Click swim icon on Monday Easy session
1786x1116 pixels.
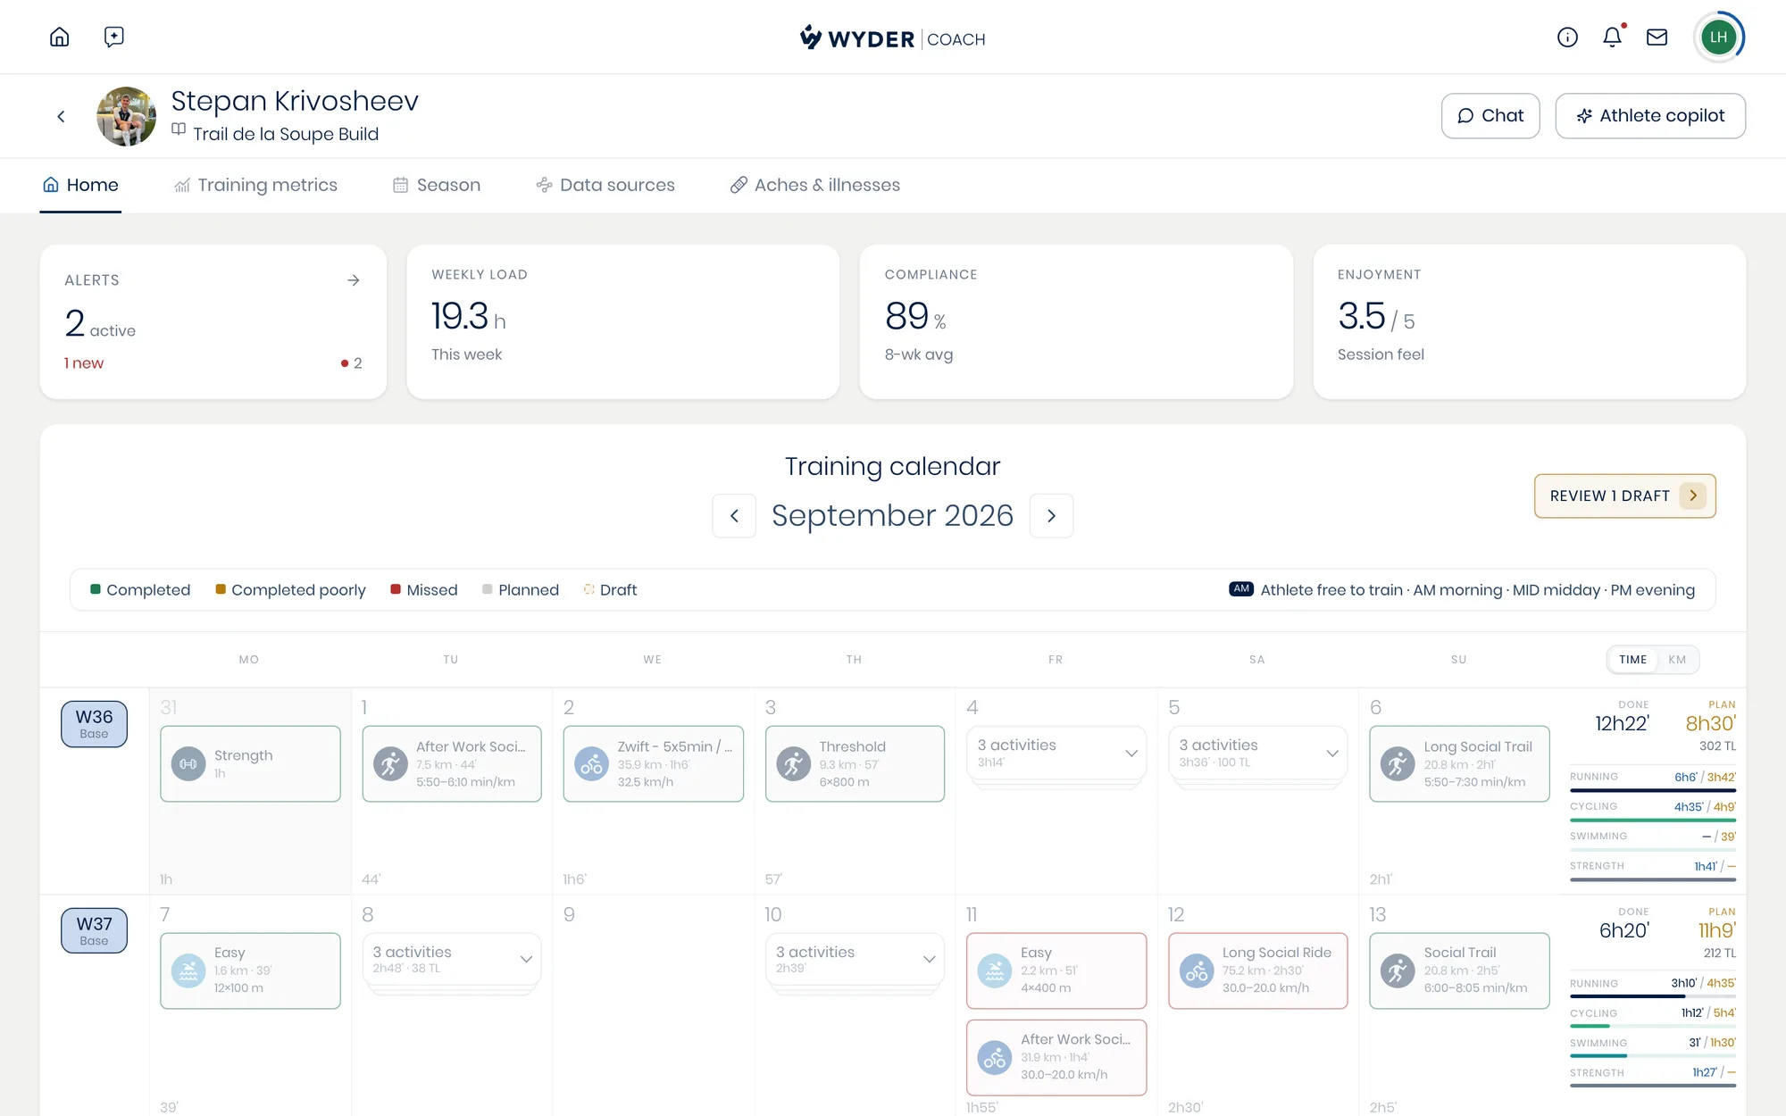[188, 970]
